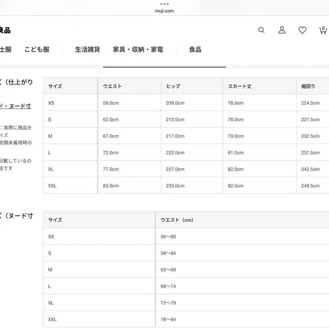Image resolution: width=329 pixels, height=329 pixels.
Task: Click the 72.0cm waist cell
Action: [130, 153]
